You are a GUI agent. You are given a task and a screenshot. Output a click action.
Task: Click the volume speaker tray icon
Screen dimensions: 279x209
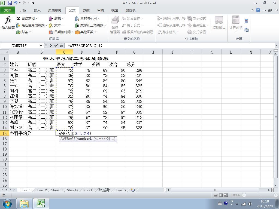(250, 204)
